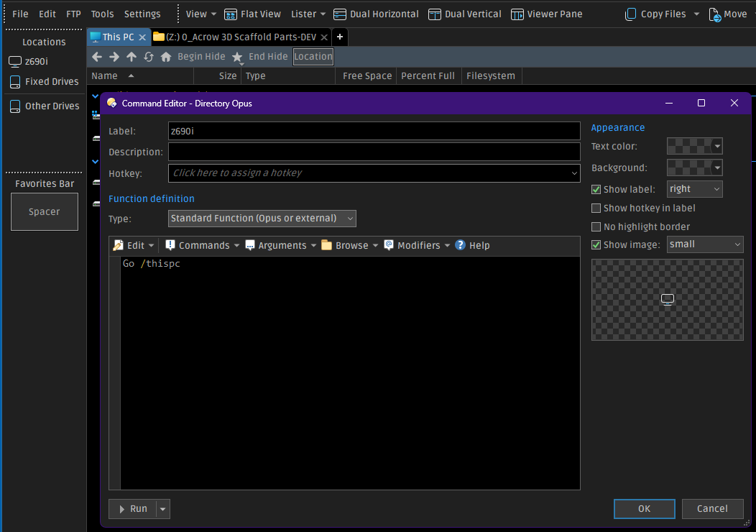Click the Begin Hide button
The image size is (756, 532).
pyautogui.click(x=201, y=57)
